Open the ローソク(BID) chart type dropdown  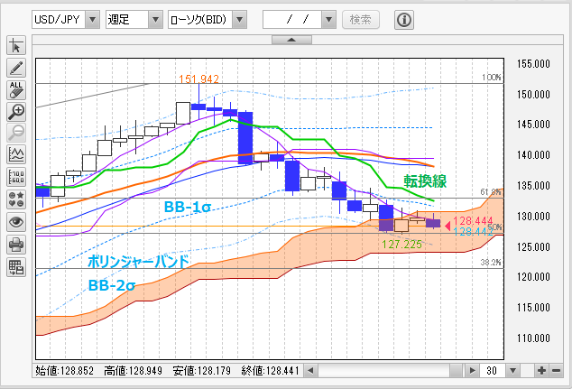pos(240,20)
